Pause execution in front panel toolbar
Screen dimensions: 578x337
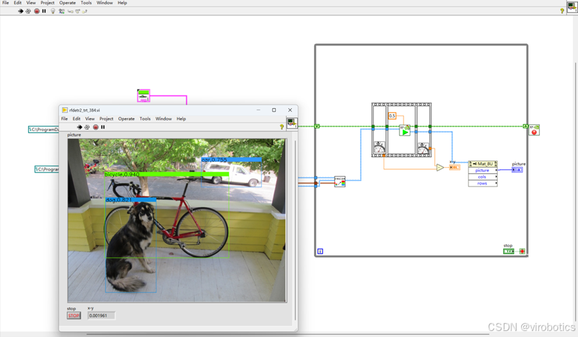pyautogui.click(x=103, y=127)
